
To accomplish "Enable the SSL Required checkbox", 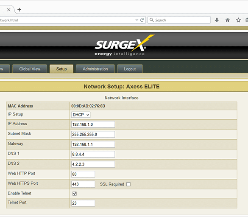I will tap(128, 184).
